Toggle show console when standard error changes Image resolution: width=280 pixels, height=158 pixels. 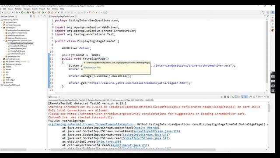point(246,97)
